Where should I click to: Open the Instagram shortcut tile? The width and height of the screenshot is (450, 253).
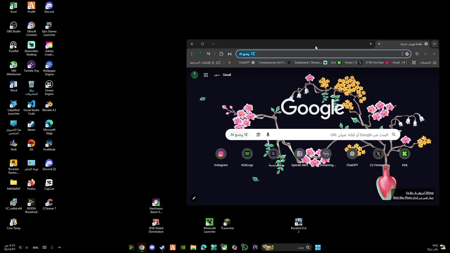click(x=221, y=157)
